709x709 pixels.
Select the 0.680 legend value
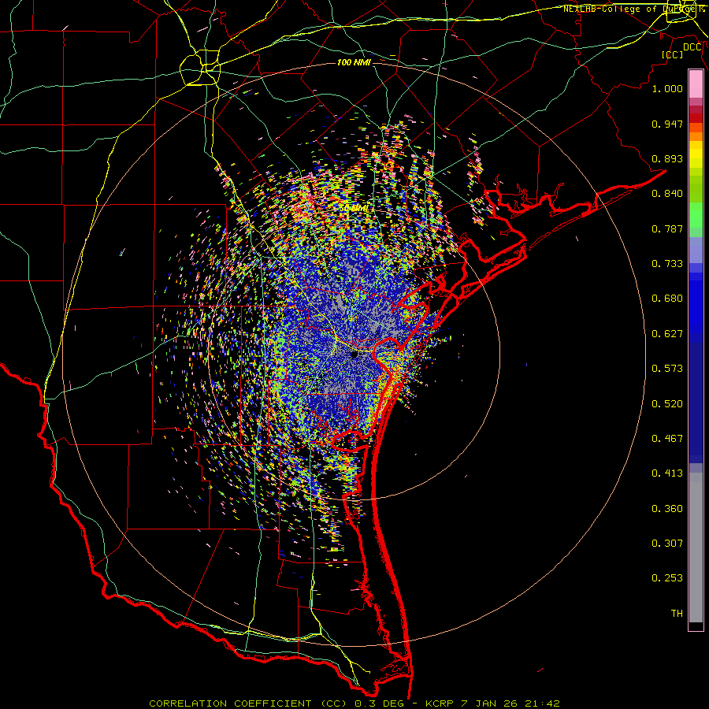point(667,299)
